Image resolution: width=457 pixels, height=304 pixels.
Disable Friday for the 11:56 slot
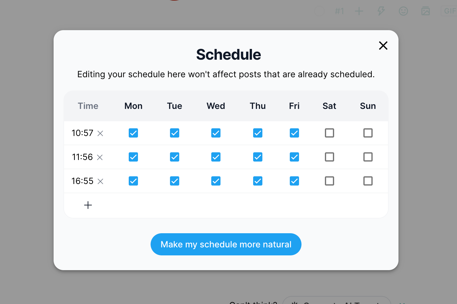tap(294, 157)
